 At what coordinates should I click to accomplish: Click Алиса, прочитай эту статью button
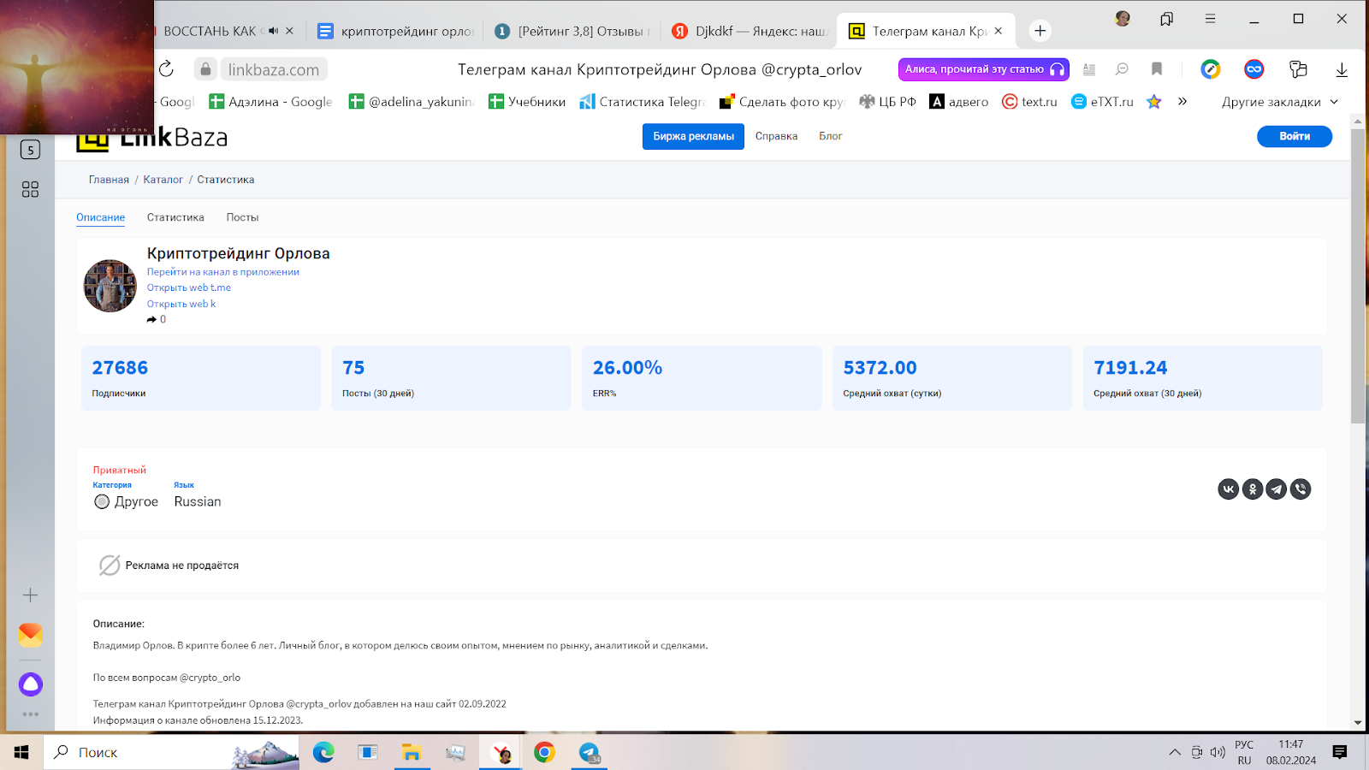983,69
